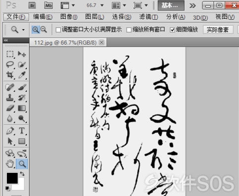This screenshot has width=239, height=196.
Task: Select the 3D Camera Rotate tool
Action: pyautogui.click(x=22, y=153)
